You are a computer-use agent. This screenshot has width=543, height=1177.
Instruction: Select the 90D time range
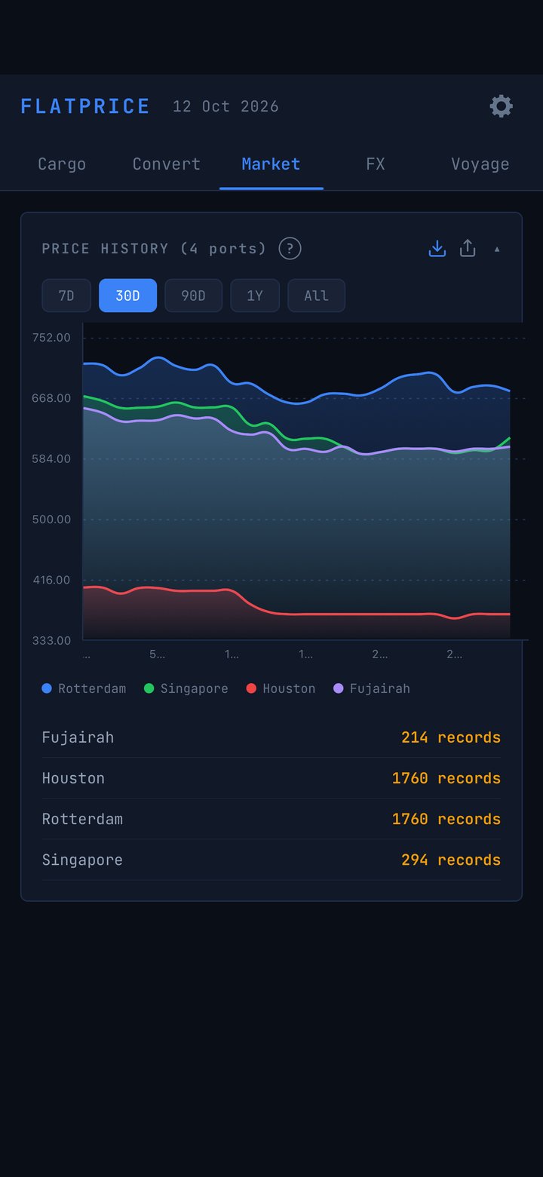193,296
